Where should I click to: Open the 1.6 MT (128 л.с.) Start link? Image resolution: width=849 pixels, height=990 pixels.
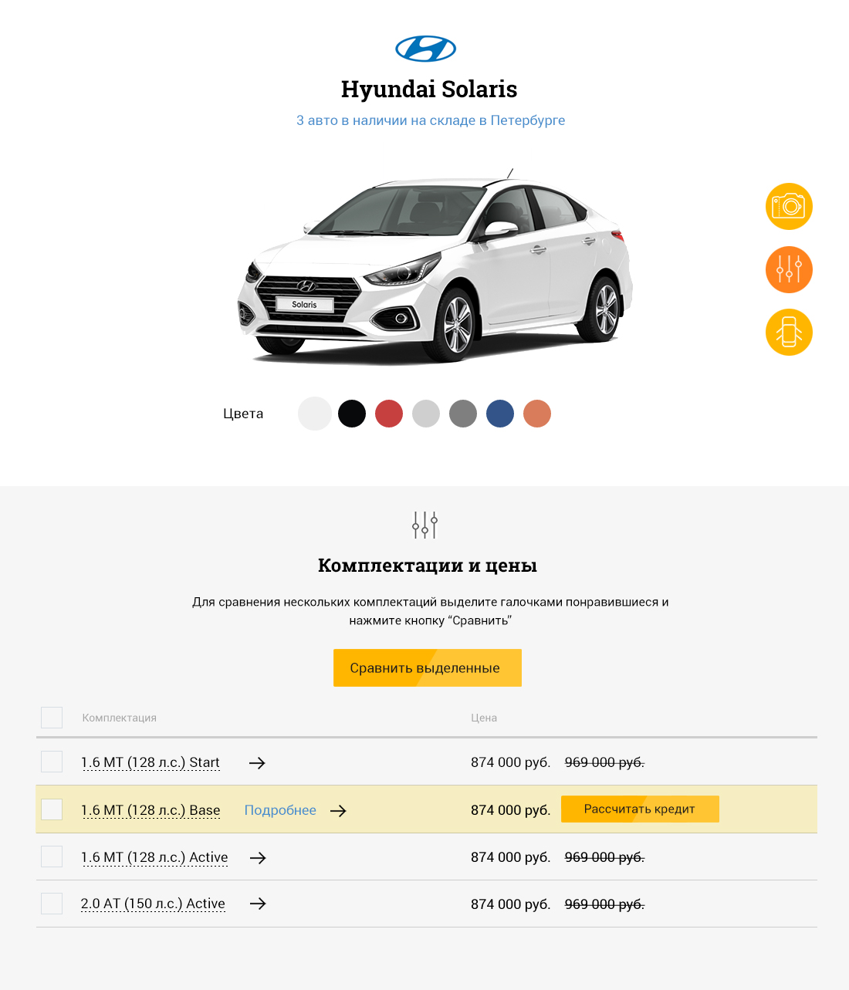point(151,762)
